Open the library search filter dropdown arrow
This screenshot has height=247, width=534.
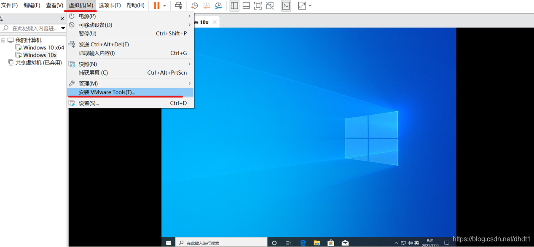click(x=63, y=28)
